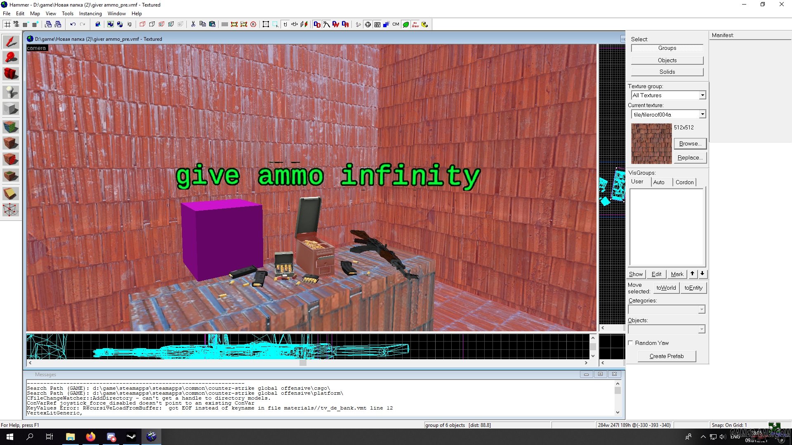This screenshot has width=792, height=445.
Task: Activate the Clipping tool
Action: 11,193
